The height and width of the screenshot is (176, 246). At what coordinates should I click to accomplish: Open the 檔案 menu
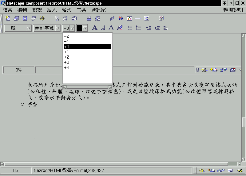(x=7, y=10)
